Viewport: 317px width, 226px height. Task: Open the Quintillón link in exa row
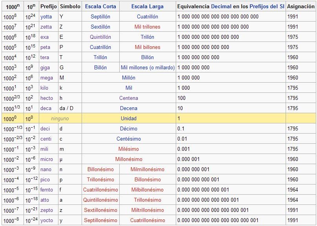pyautogui.click(x=100, y=37)
